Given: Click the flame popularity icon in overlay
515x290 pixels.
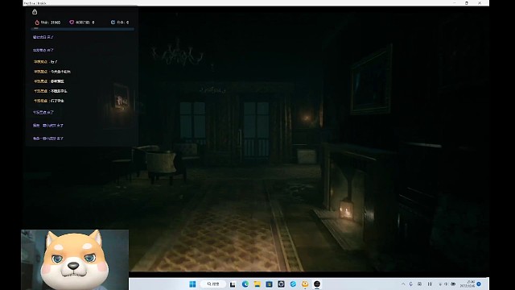Looking at the screenshot, I should [x=37, y=23].
